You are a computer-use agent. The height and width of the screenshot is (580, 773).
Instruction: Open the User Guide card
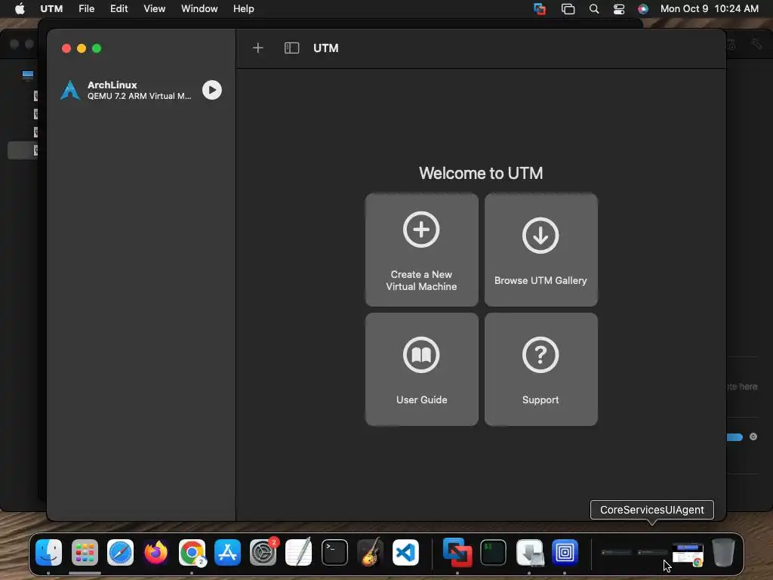421,369
